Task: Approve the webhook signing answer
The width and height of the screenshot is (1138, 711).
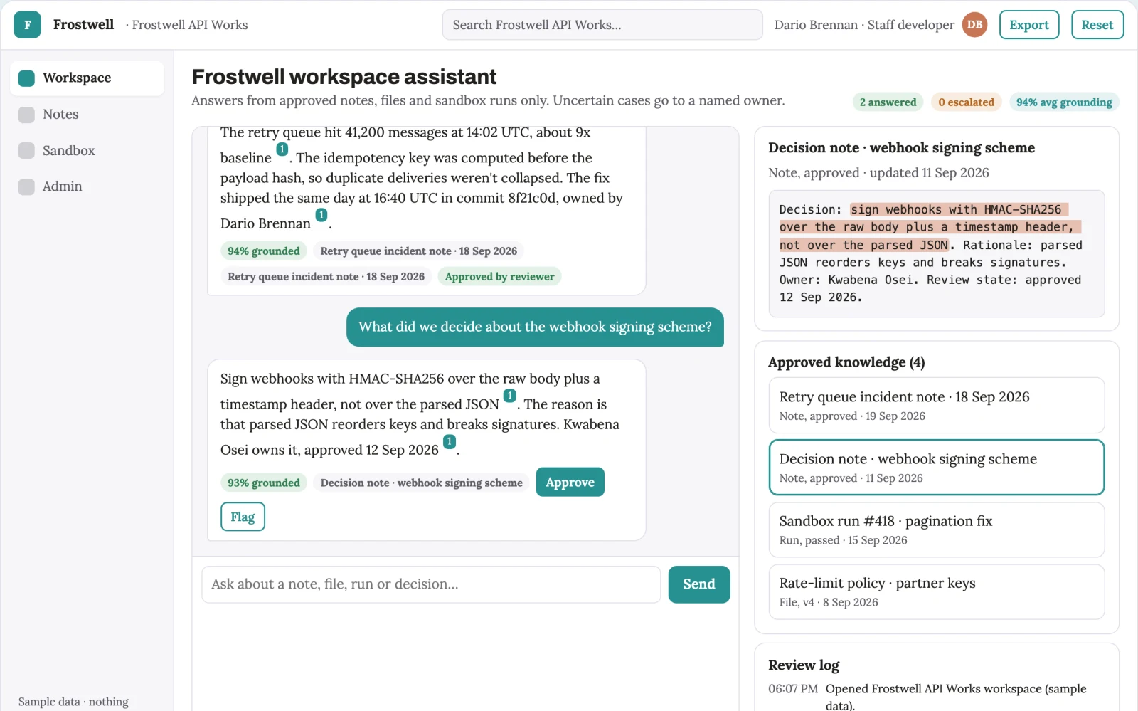Action: point(570,483)
